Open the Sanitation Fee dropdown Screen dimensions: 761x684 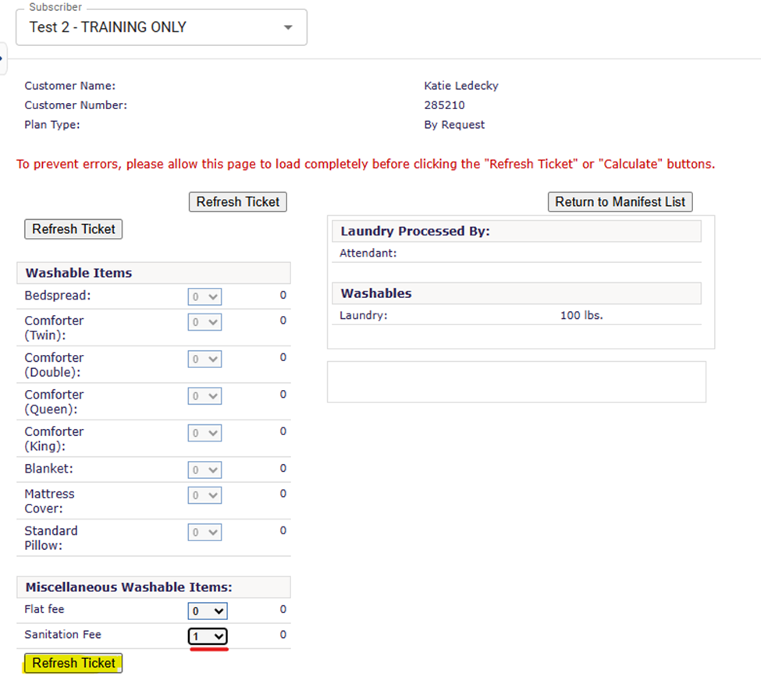point(208,636)
